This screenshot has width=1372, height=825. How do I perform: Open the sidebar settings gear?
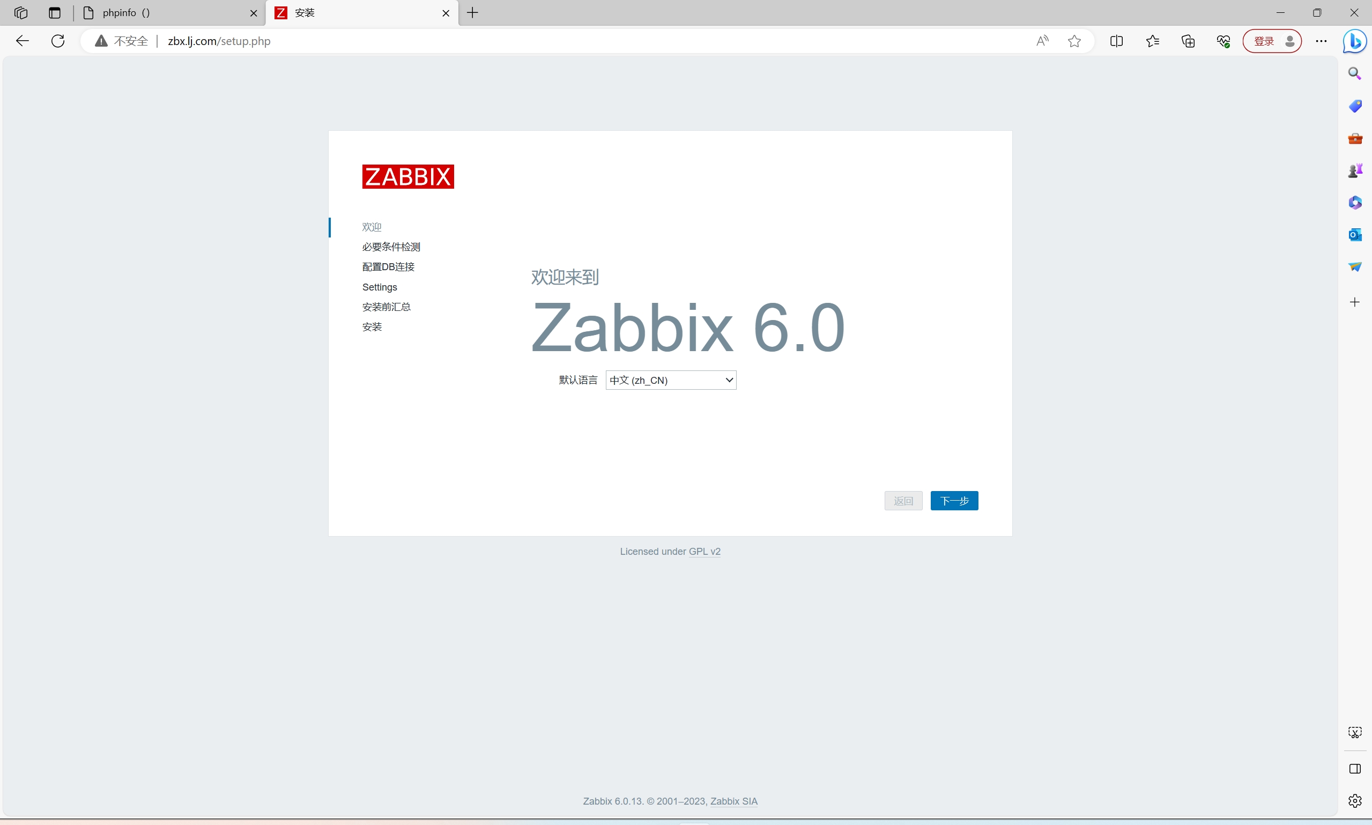1355,800
